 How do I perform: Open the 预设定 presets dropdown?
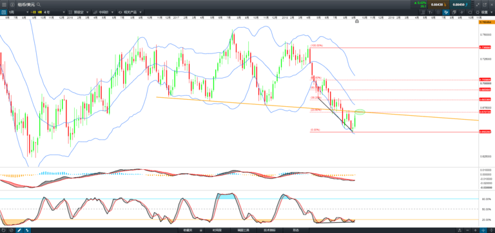78,12
